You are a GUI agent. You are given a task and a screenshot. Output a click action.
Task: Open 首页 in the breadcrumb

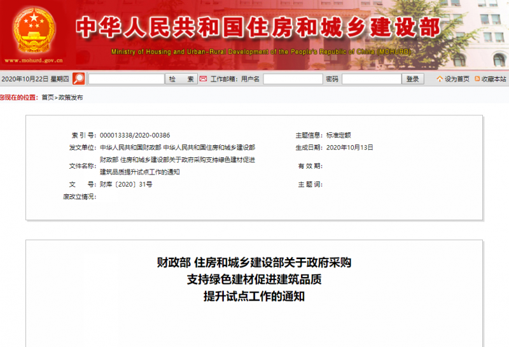48,97
